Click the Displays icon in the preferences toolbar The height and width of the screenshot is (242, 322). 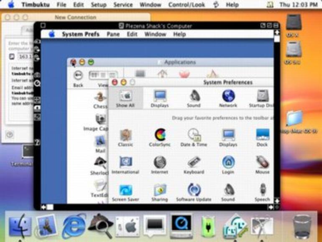[x=160, y=99]
